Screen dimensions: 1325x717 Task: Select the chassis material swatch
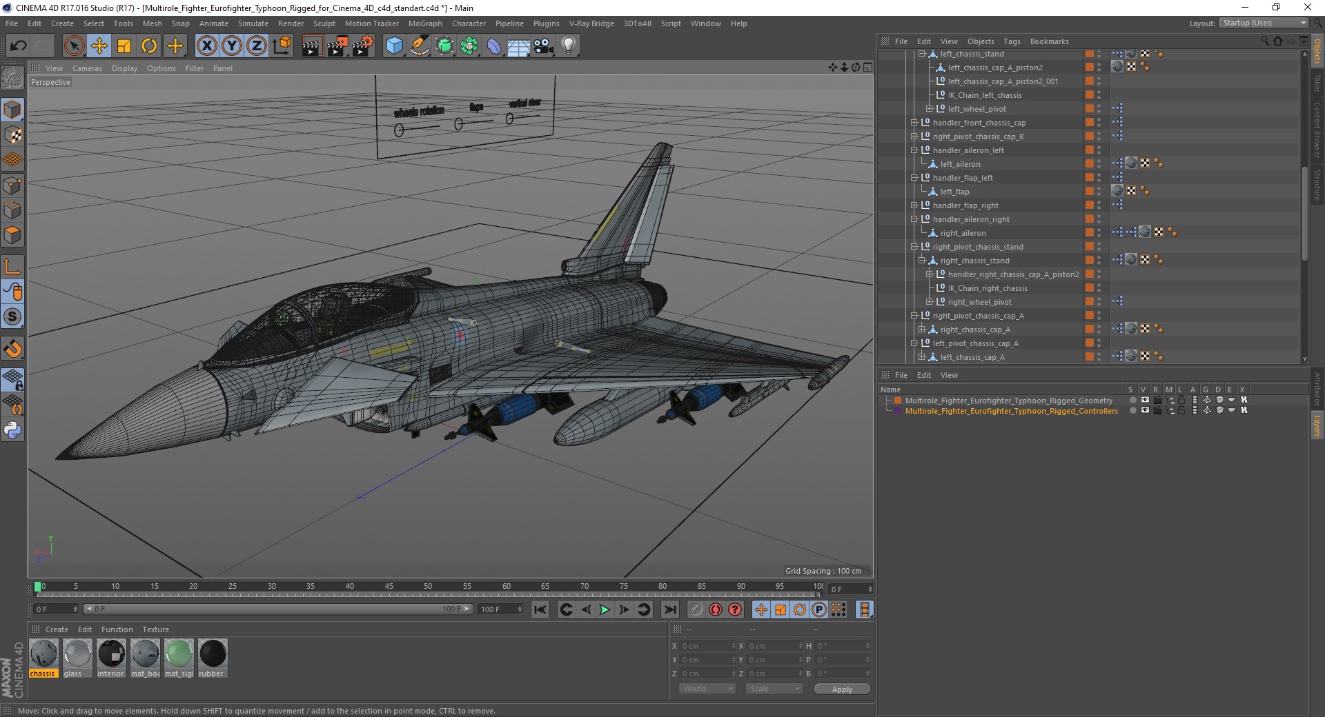pyautogui.click(x=43, y=658)
